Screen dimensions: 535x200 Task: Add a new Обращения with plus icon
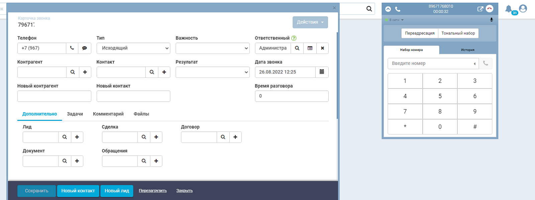(156, 161)
